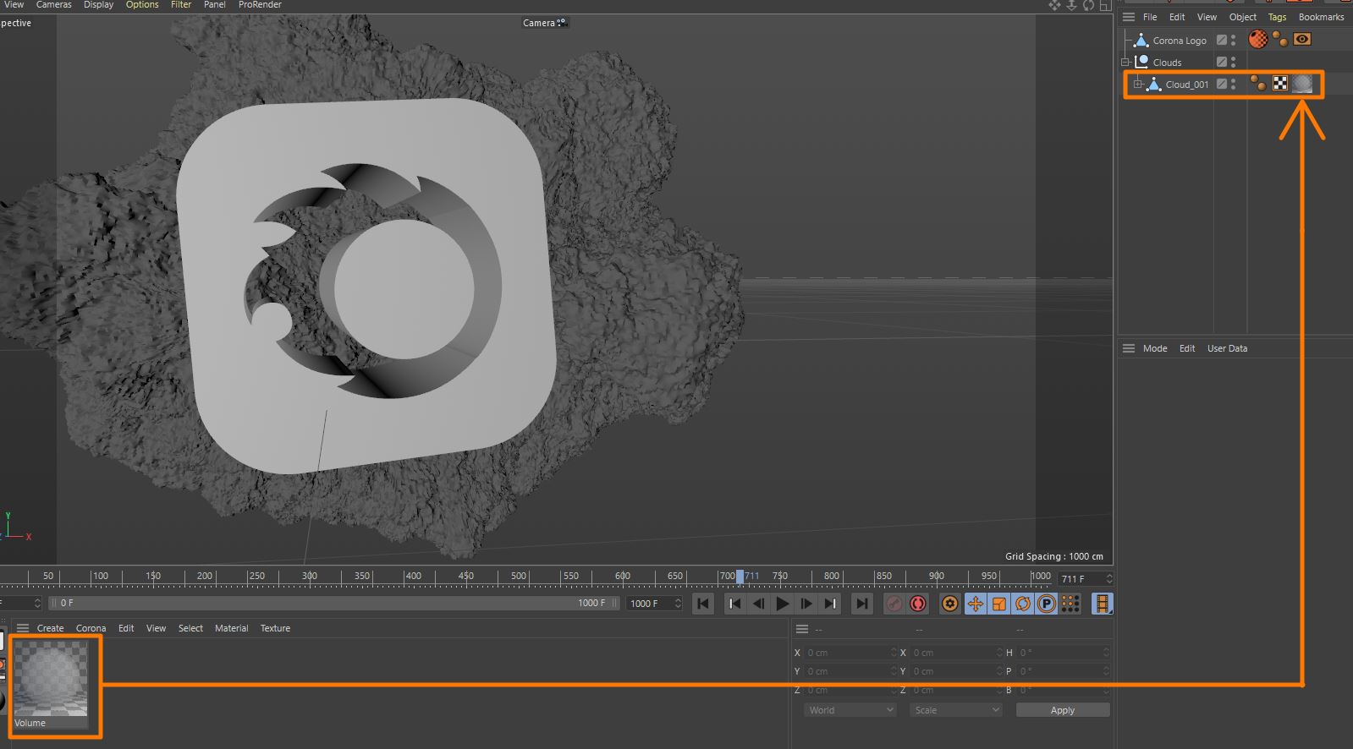Go to the start of the animation

pos(703,604)
